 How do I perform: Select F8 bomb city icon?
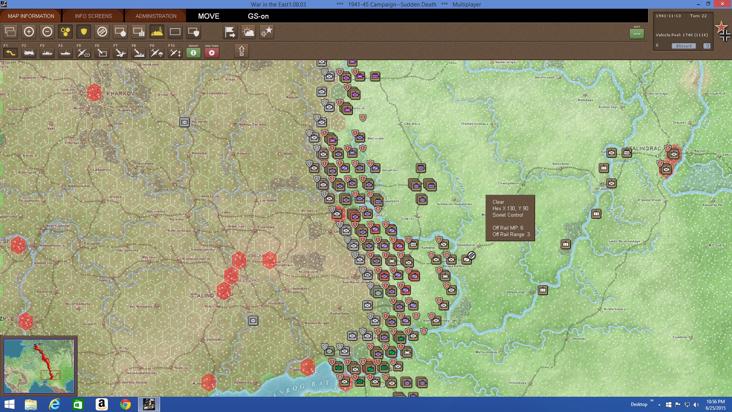(x=139, y=53)
